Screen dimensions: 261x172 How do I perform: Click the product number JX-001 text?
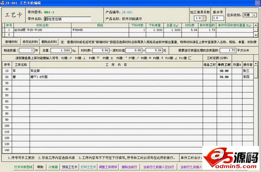(x=127, y=12)
